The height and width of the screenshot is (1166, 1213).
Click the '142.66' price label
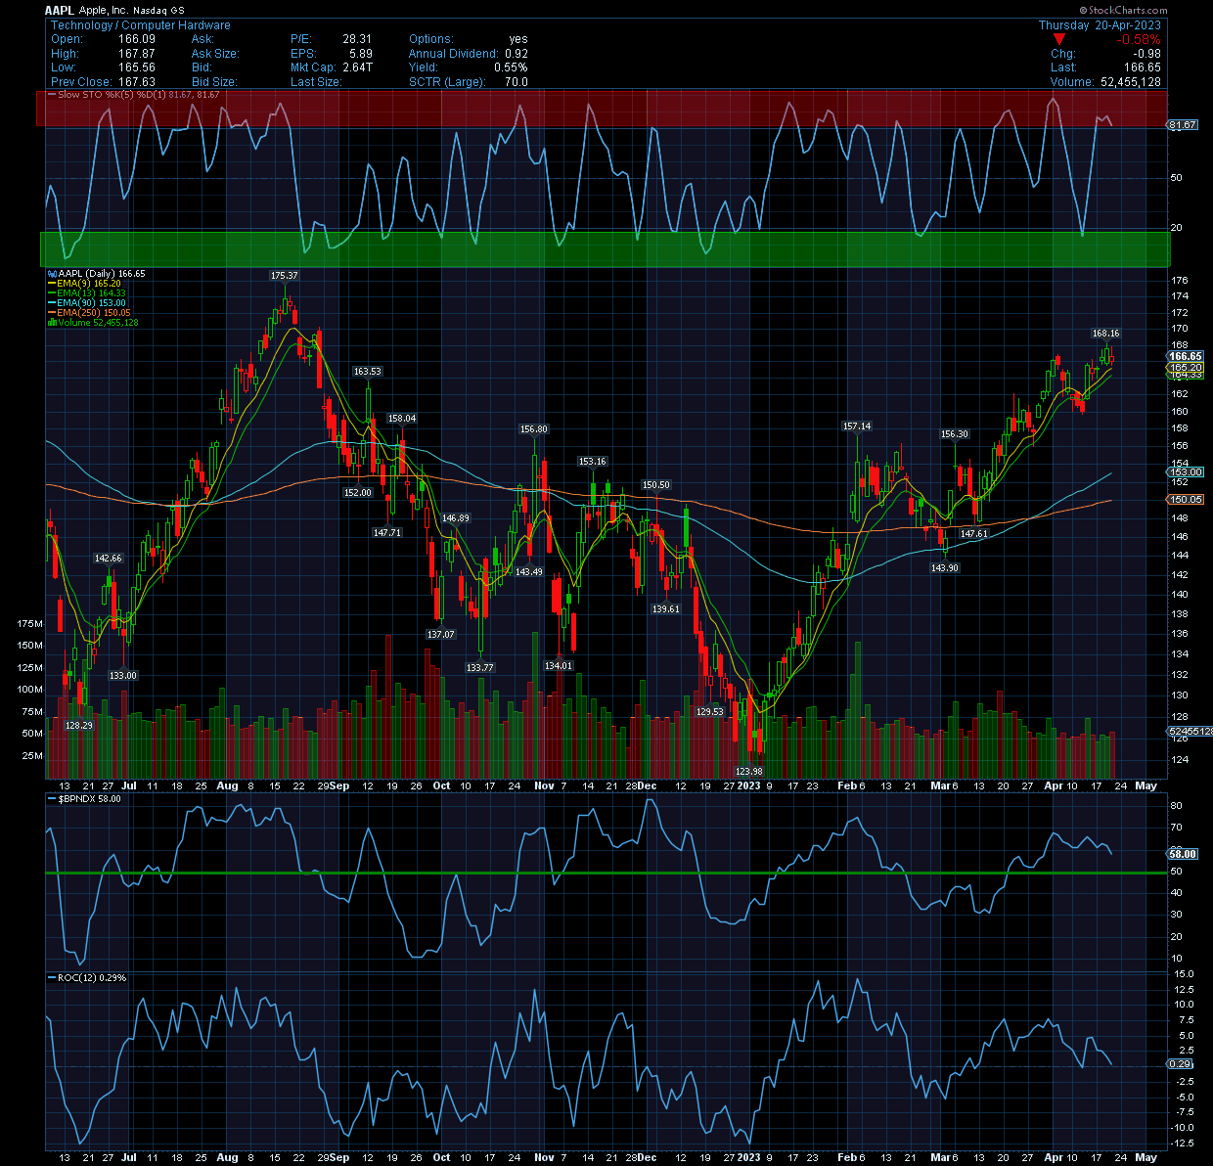point(109,559)
